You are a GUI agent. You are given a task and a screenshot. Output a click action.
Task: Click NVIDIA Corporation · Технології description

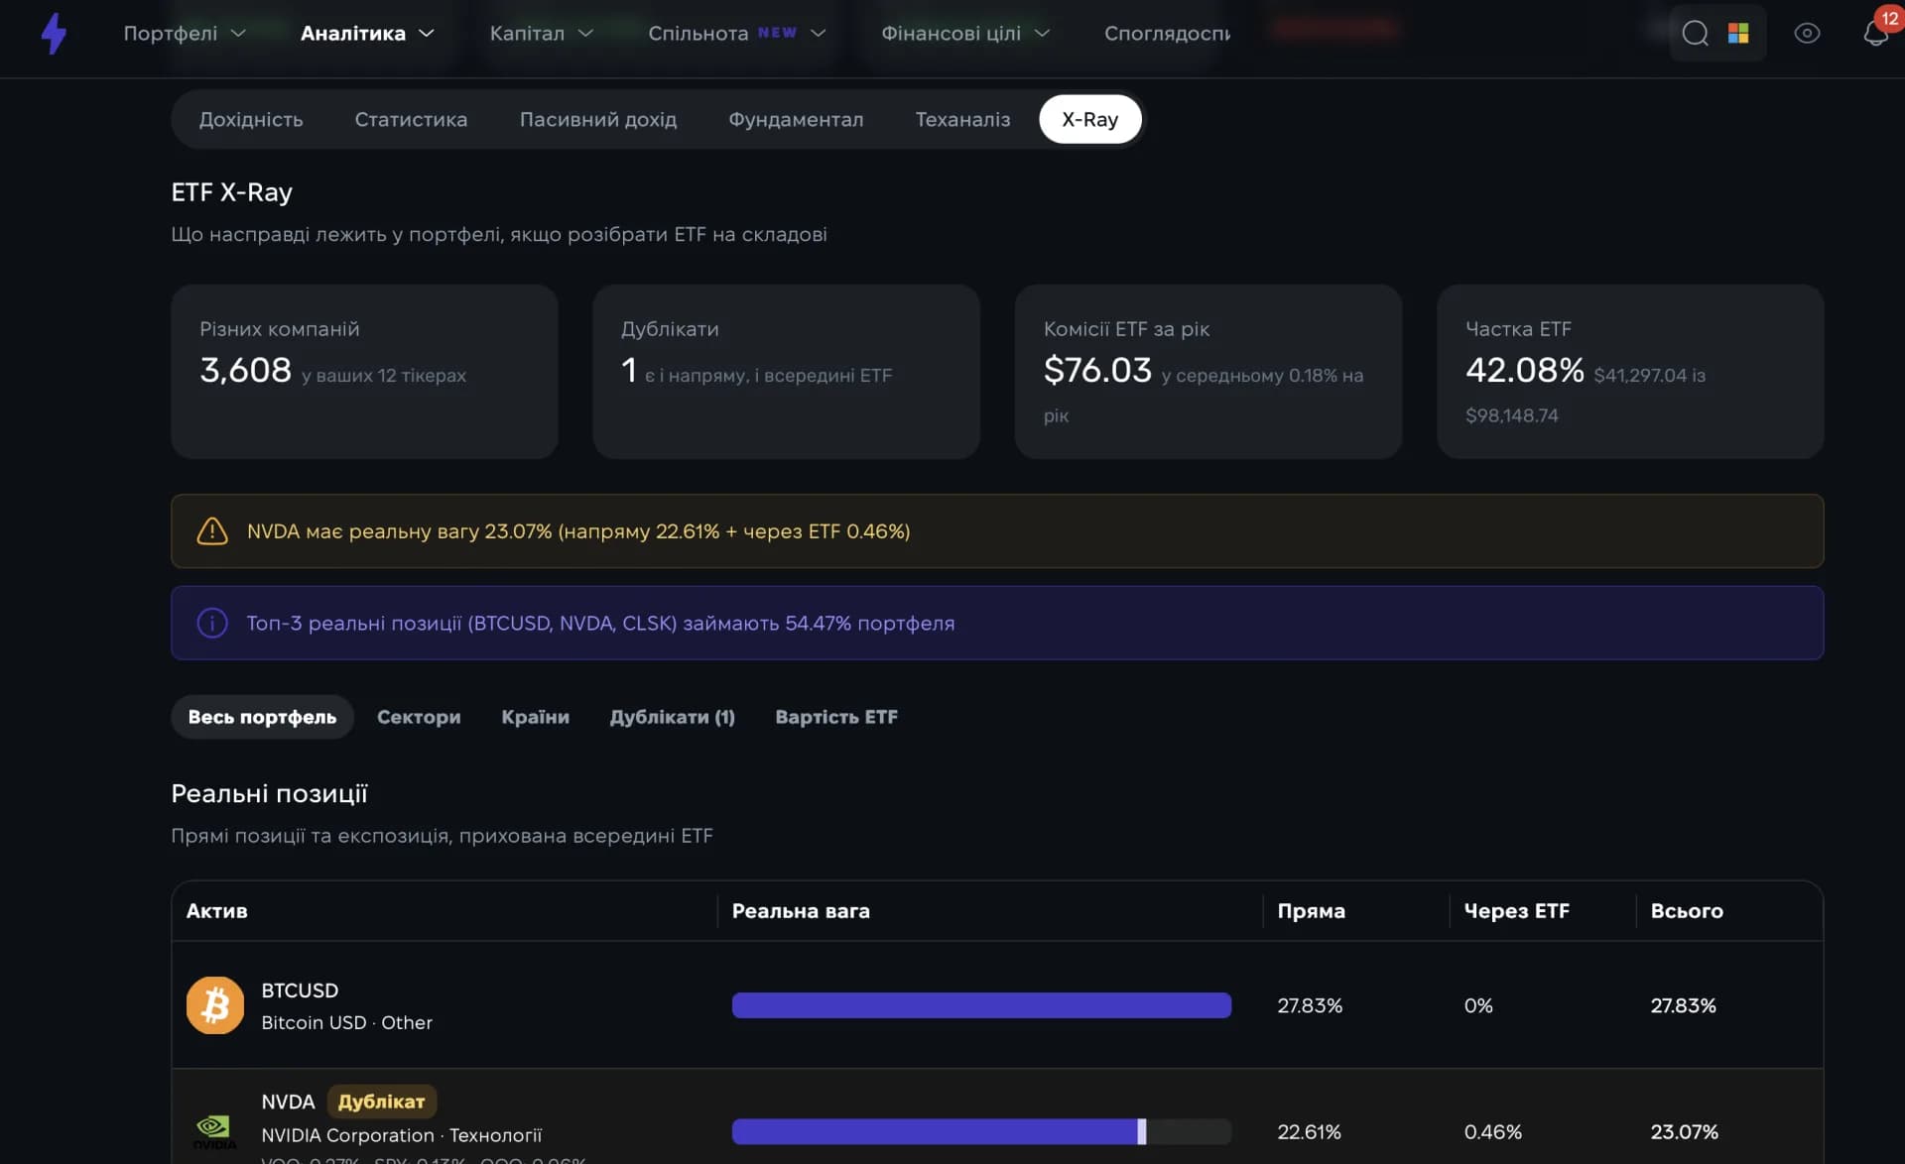point(401,1135)
